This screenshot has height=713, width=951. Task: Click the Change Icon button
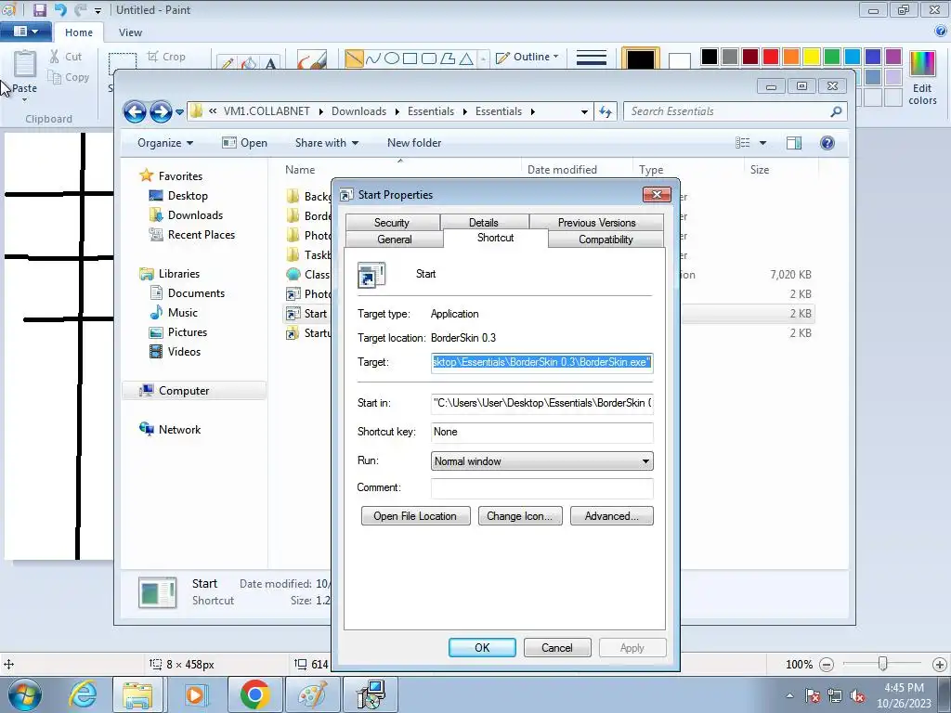pyautogui.click(x=520, y=516)
